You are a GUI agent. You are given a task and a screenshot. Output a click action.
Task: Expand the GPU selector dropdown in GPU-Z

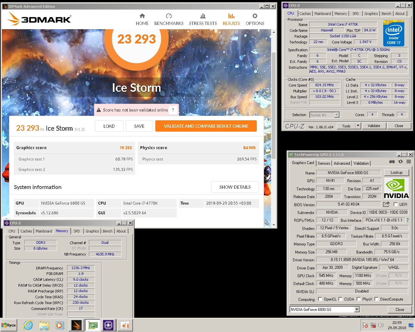click(x=357, y=309)
